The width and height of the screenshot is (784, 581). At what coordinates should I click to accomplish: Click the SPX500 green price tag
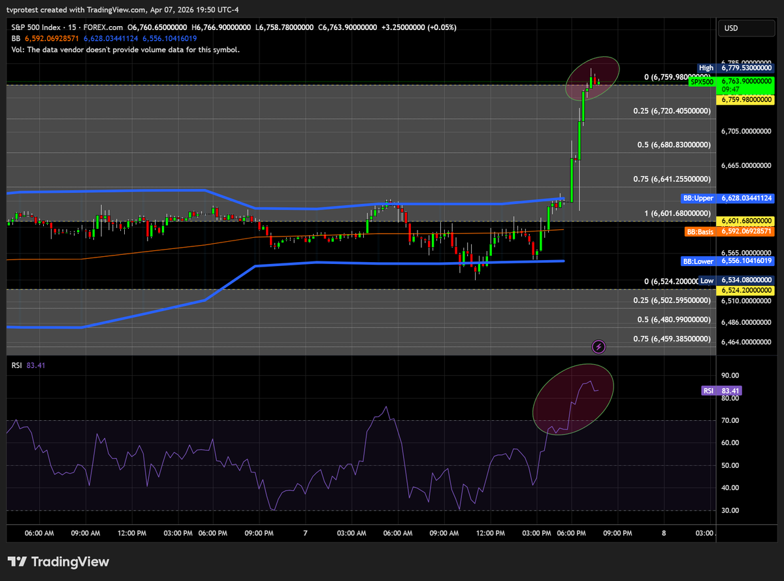701,82
